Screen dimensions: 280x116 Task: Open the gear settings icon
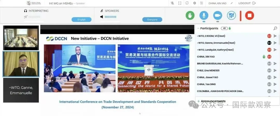tap(194, 3)
